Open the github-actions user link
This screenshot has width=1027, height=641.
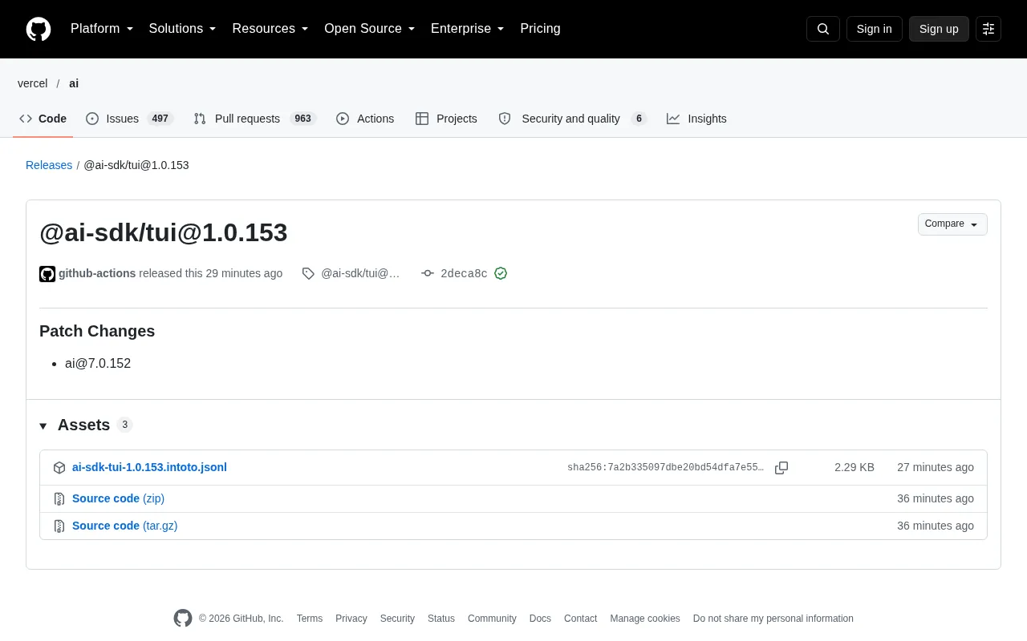coord(97,273)
